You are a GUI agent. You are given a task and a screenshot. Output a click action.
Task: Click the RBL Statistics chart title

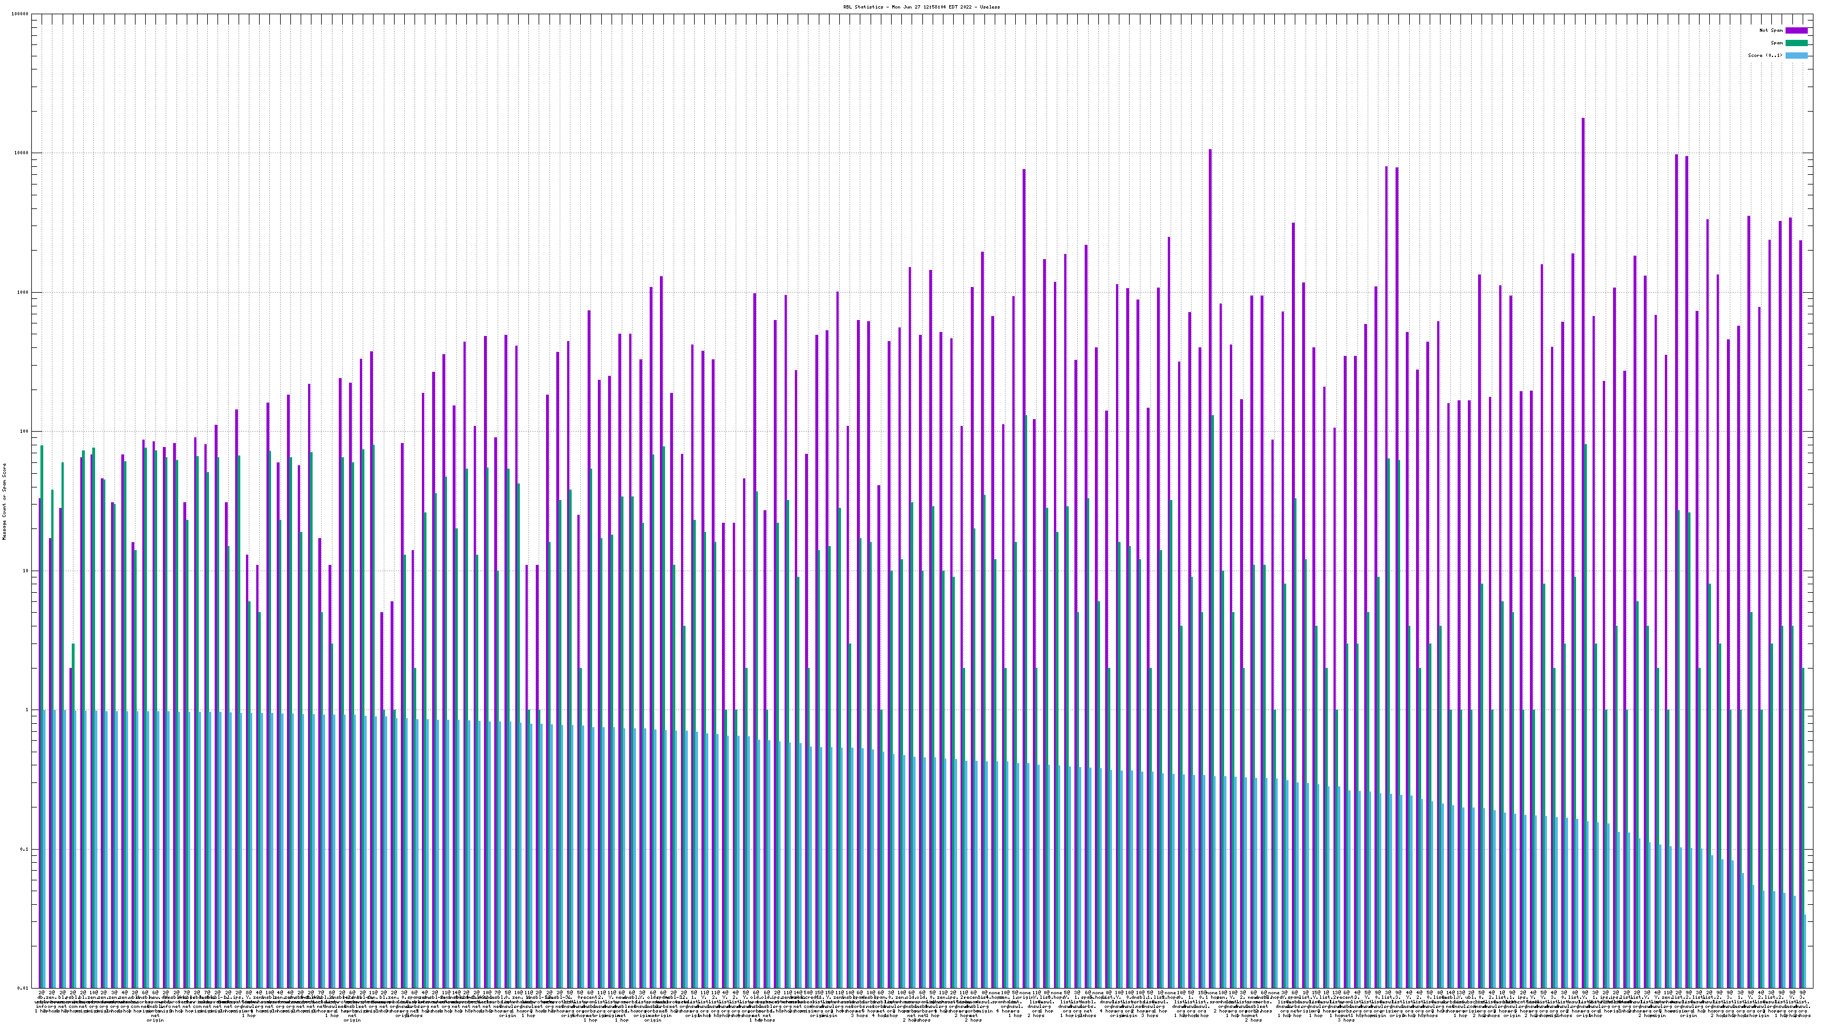tap(922, 6)
